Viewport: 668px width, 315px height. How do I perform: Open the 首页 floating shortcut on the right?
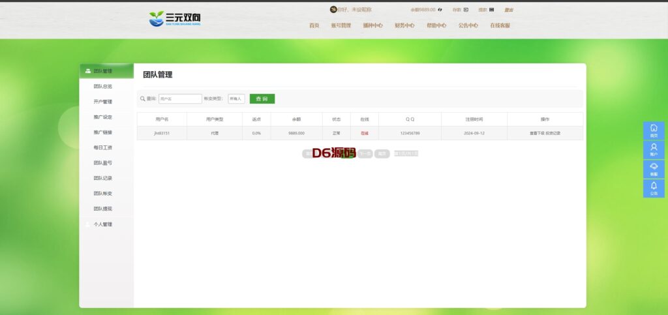654,130
